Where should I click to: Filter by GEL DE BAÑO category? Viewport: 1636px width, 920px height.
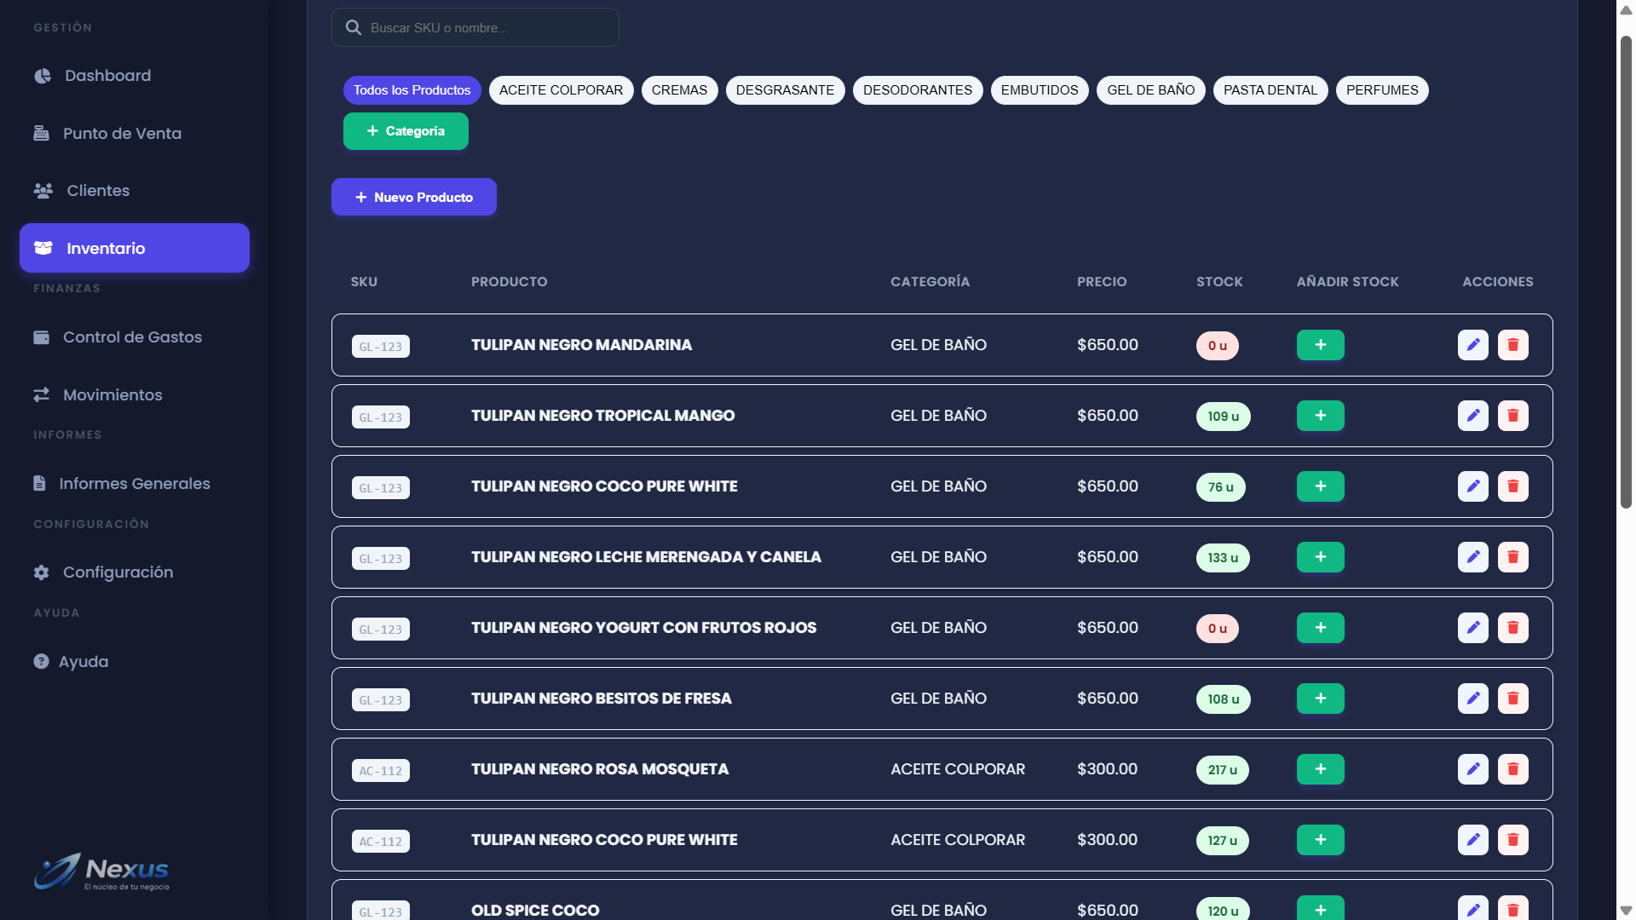(x=1150, y=90)
